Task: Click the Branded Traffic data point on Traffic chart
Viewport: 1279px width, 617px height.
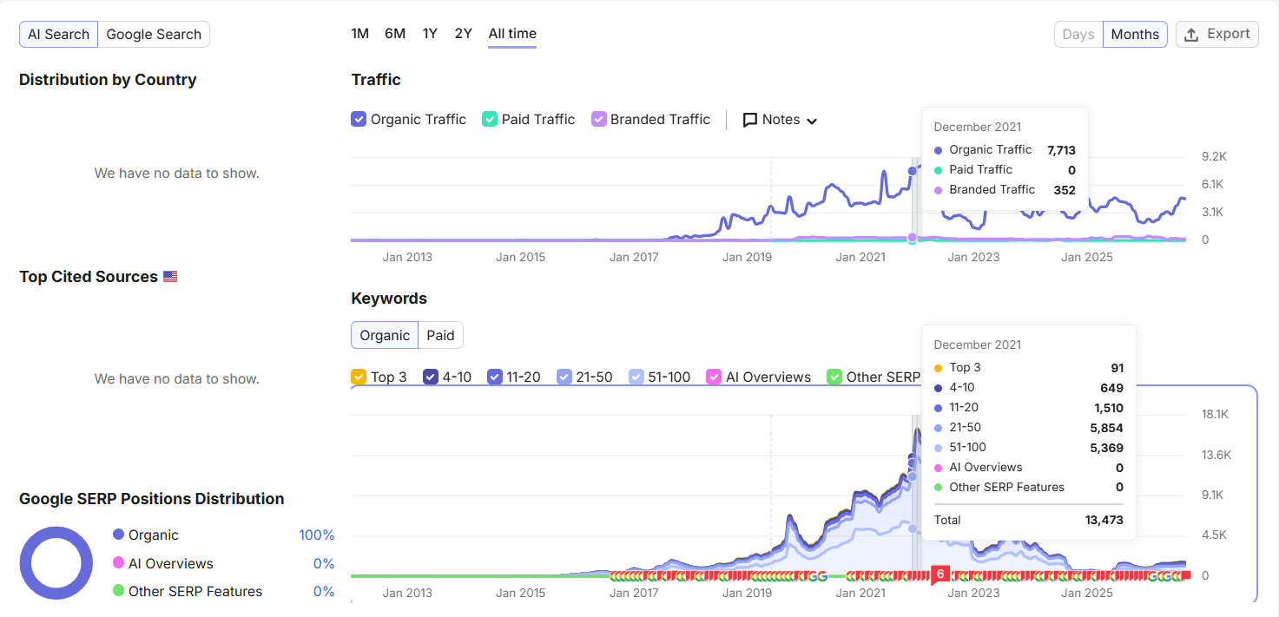Action: pos(913,237)
